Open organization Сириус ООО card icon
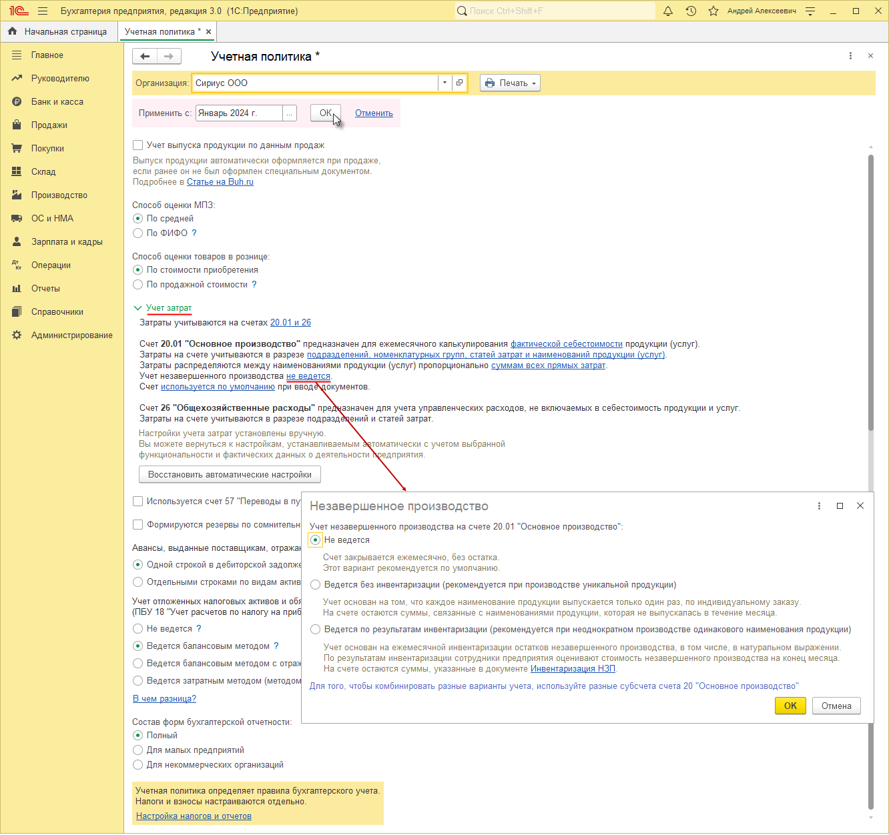 click(459, 83)
